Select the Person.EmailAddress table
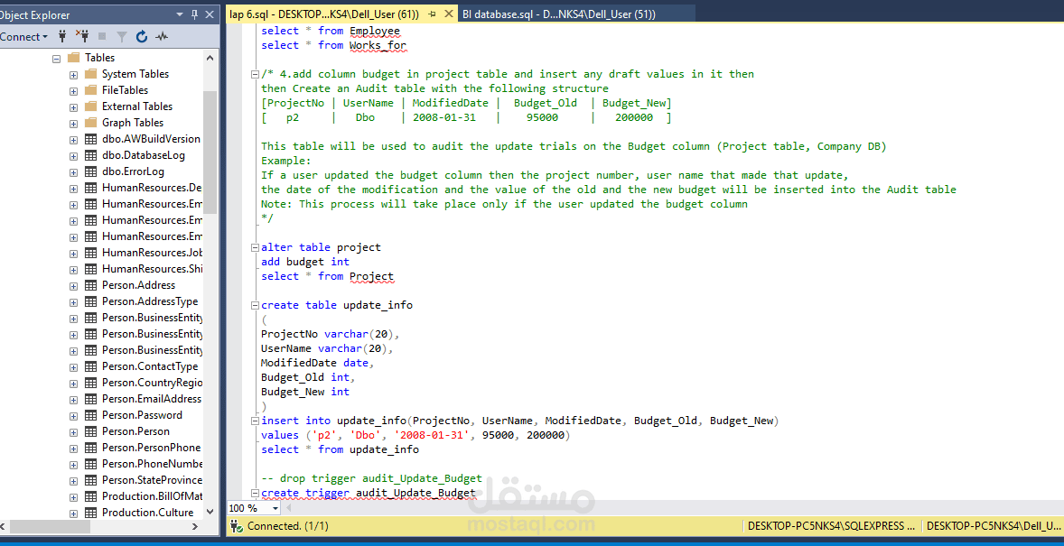Screen dimensions: 1064x546 point(152,399)
